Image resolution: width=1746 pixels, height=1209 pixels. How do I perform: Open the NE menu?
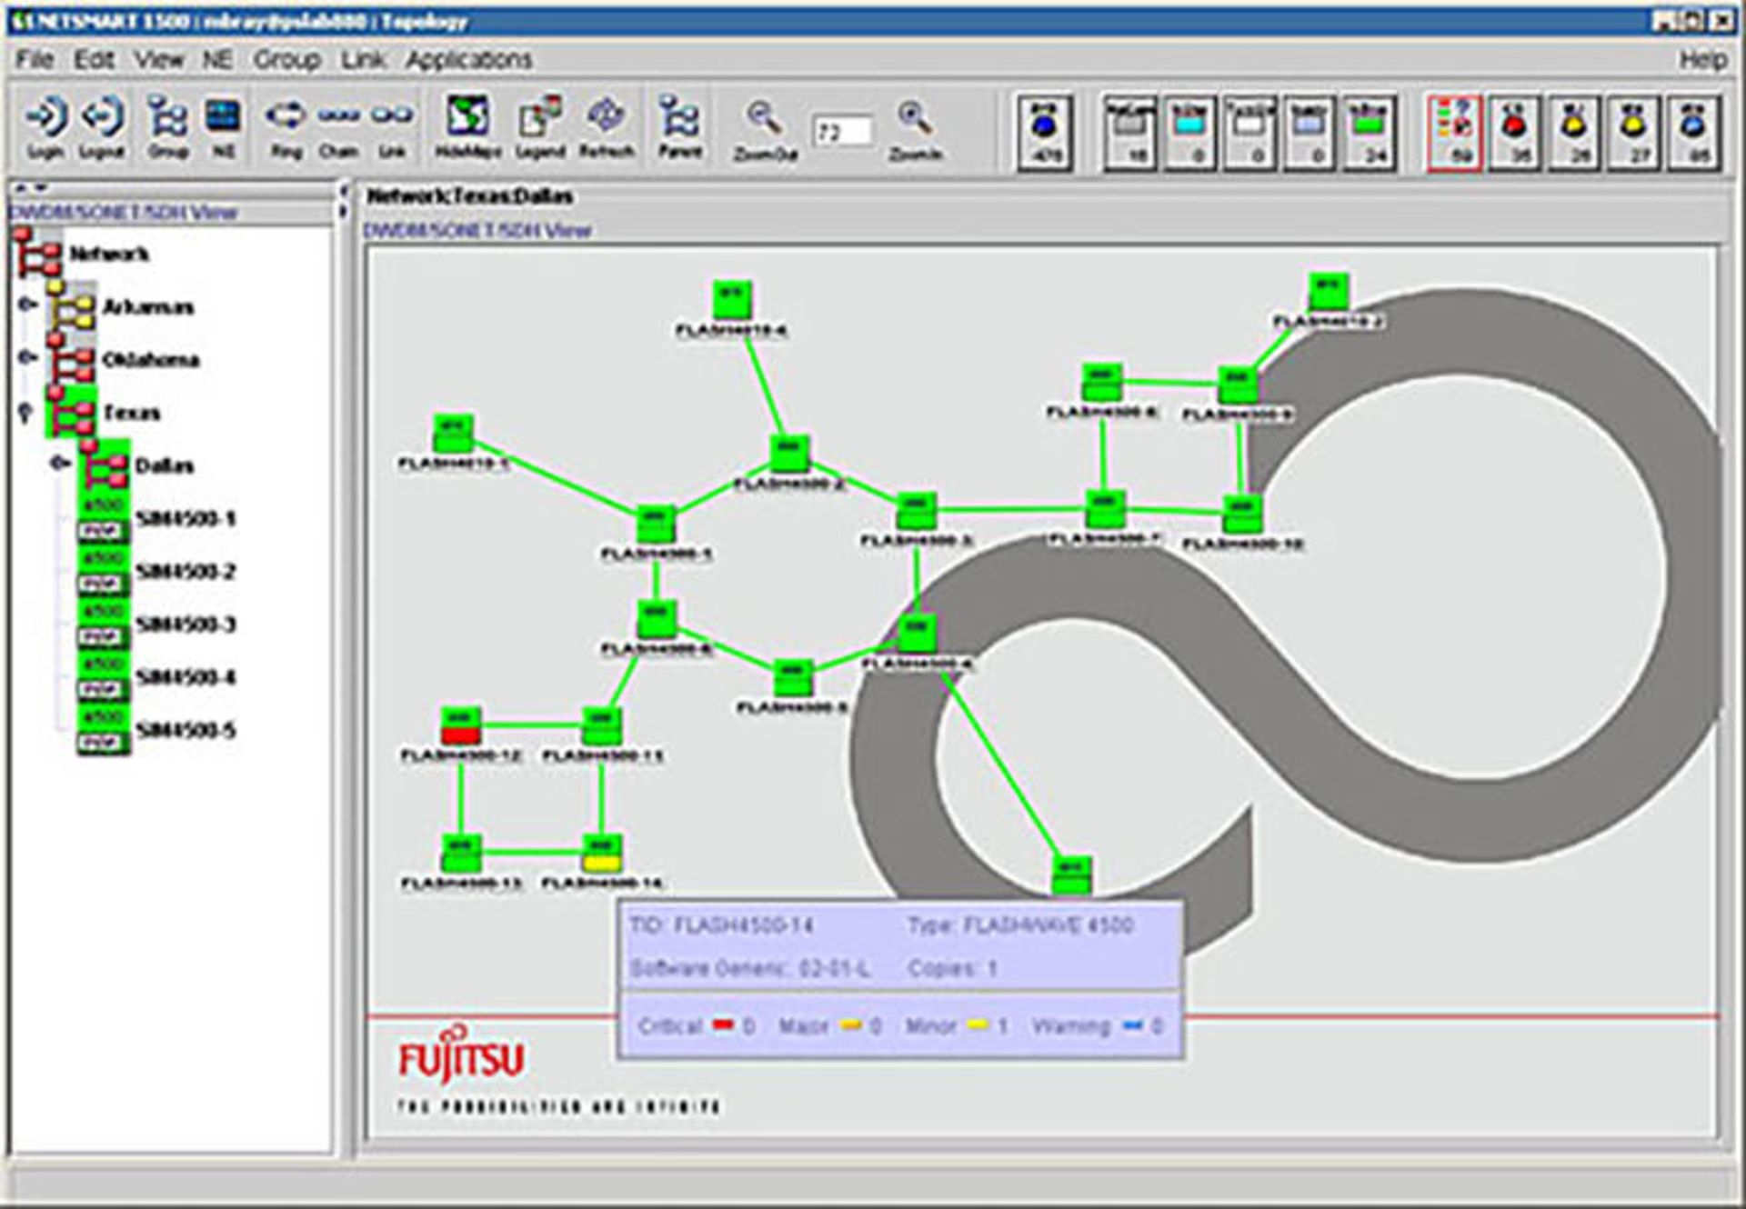pyautogui.click(x=216, y=60)
